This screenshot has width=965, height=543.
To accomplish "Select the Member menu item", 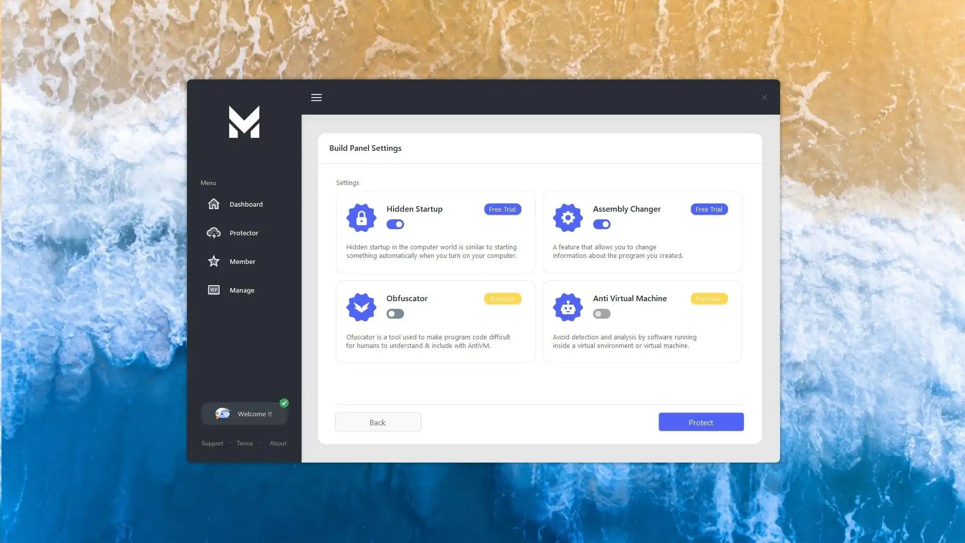I will pyautogui.click(x=242, y=261).
